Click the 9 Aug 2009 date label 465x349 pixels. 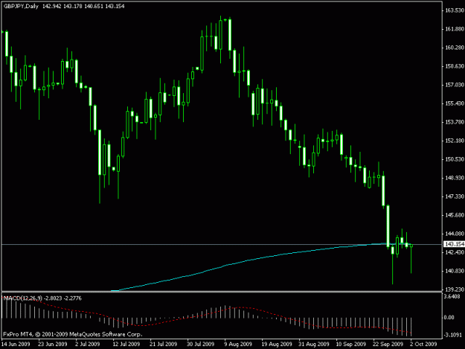(238, 344)
